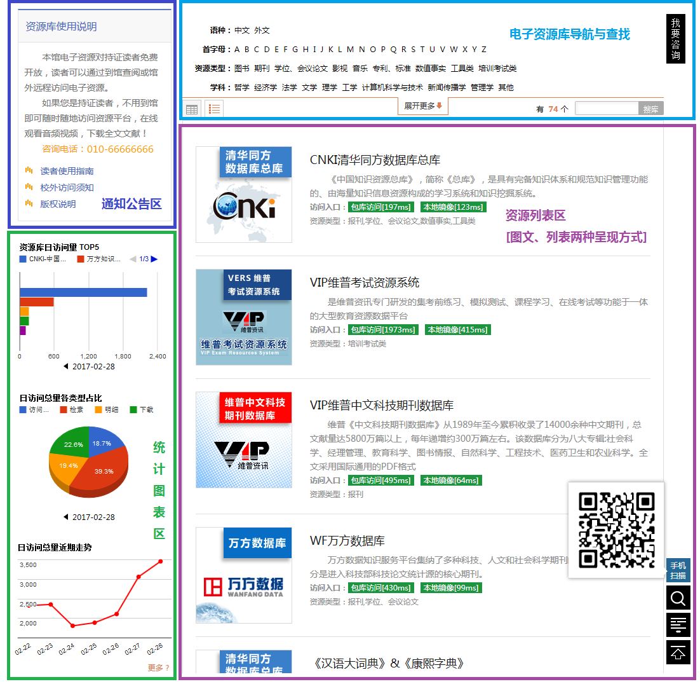700x684 pixels.
Task: Open the menu lines icon in right sidebar
Action: 678,626
